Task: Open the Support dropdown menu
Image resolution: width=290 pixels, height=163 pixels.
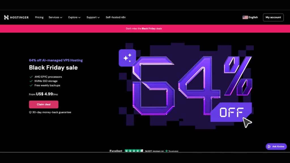Action: [x=93, y=17]
